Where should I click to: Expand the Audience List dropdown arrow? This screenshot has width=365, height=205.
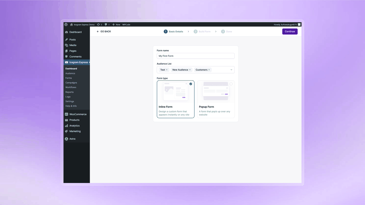231,70
